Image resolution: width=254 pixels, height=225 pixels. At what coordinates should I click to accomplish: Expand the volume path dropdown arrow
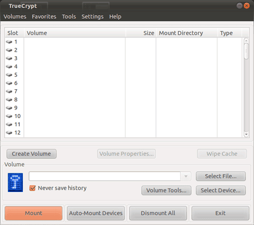tap(186, 176)
